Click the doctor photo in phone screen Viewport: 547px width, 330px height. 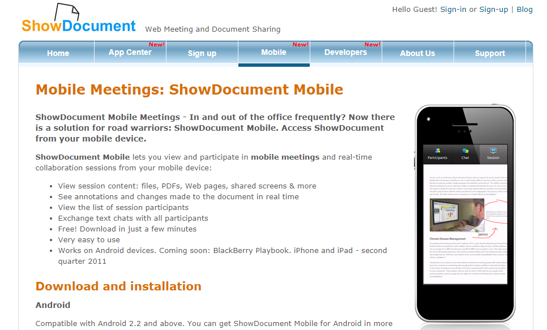tap(457, 215)
